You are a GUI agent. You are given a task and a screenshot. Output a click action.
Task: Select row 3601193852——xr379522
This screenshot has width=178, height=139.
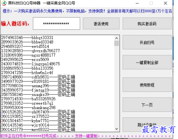point(38,116)
